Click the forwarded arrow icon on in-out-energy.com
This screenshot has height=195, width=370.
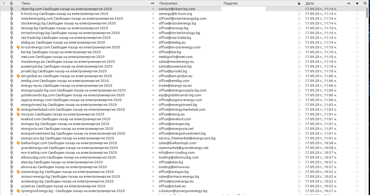click(x=18, y=47)
